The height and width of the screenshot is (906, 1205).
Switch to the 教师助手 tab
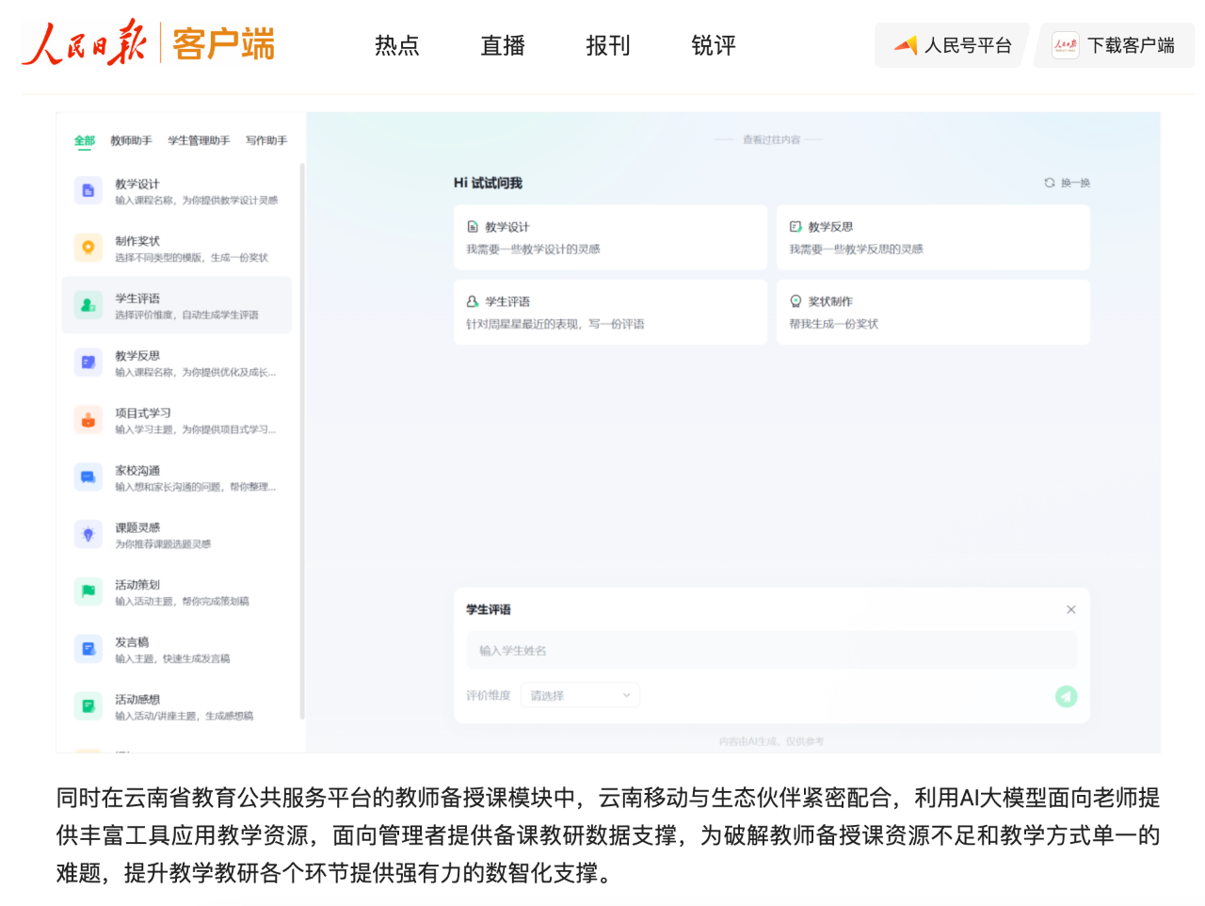click(x=131, y=140)
